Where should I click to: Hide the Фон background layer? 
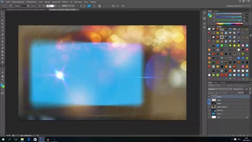[x=209, y=117]
